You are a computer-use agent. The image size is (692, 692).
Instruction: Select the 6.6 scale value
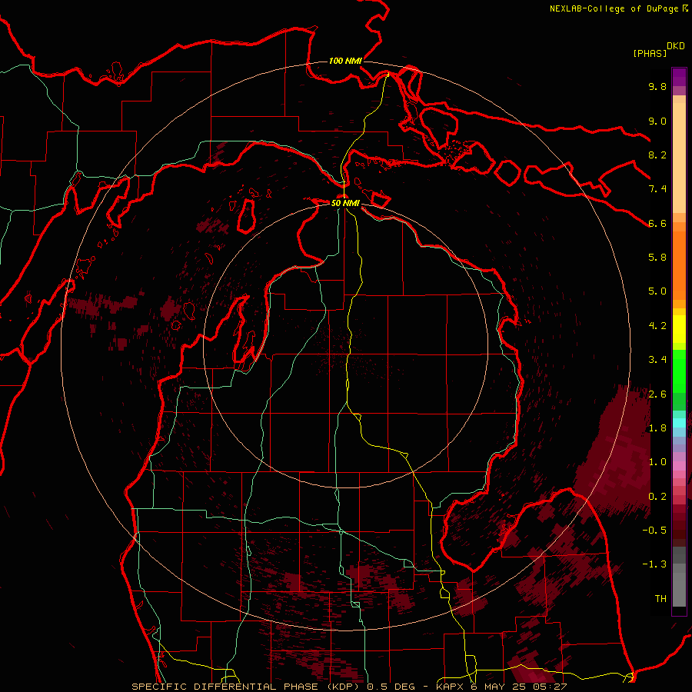[657, 223]
